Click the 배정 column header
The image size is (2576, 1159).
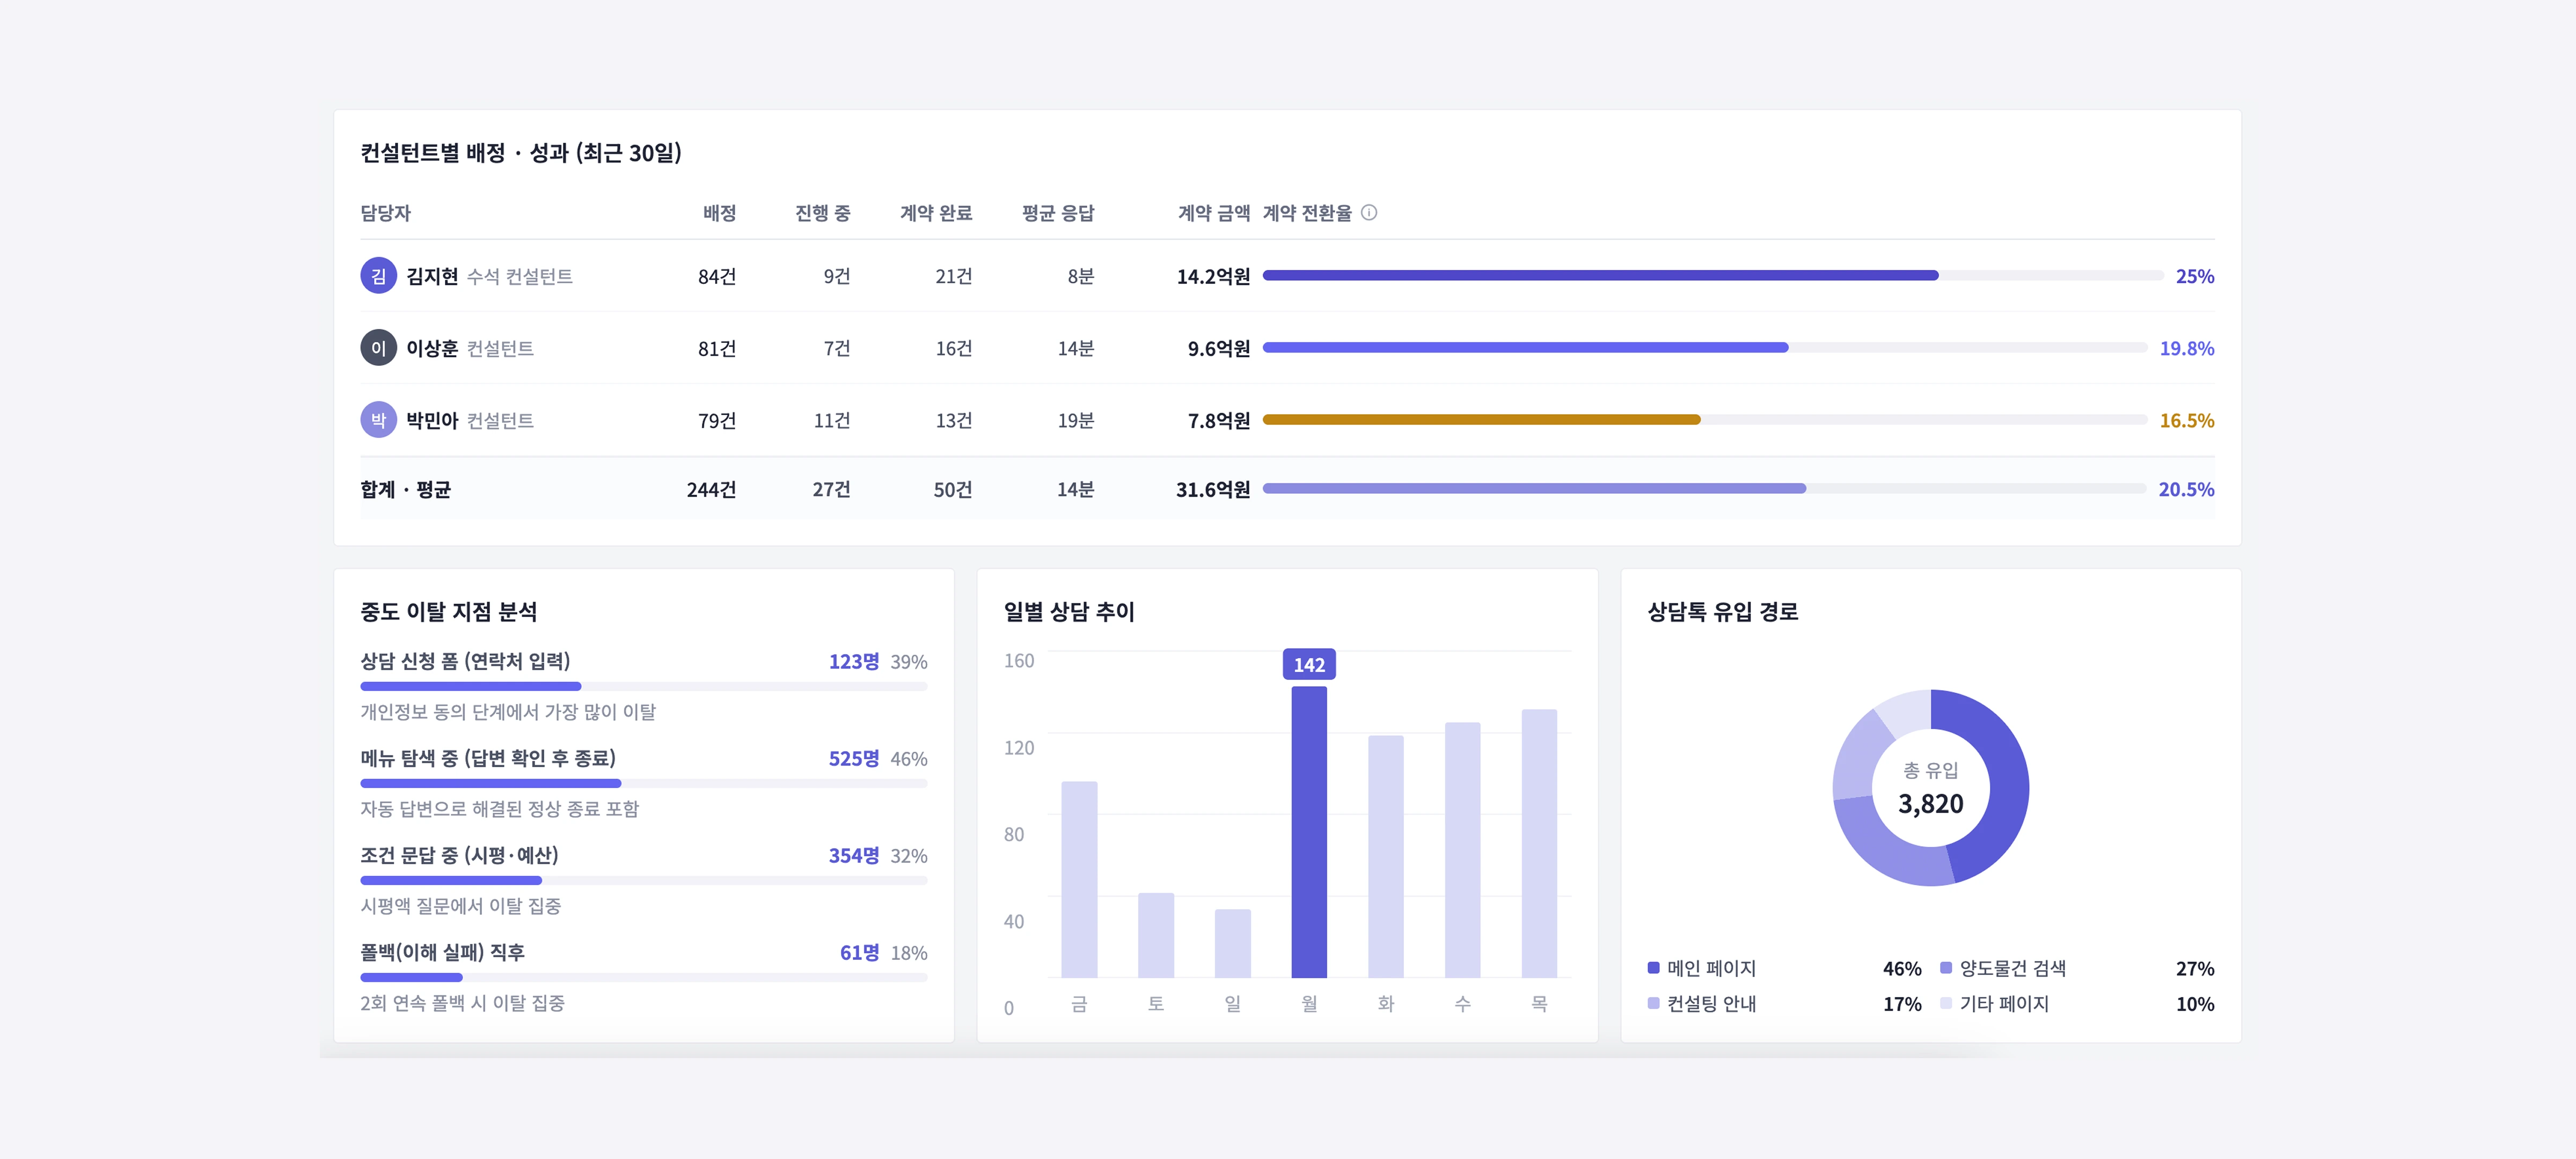pyautogui.click(x=719, y=213)
